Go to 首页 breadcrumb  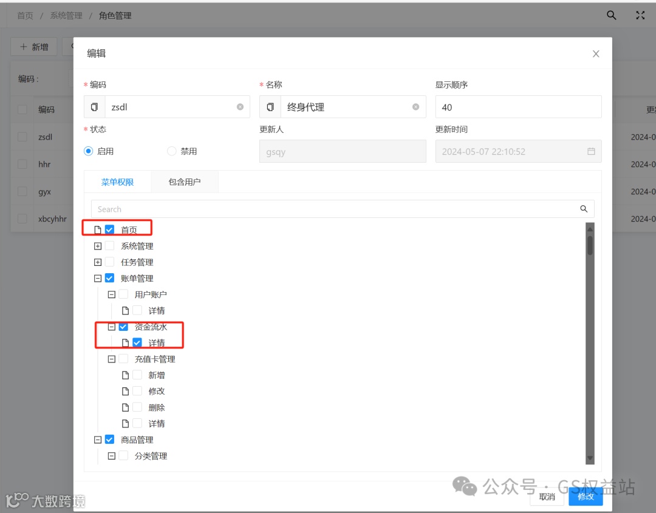[25, 16]
